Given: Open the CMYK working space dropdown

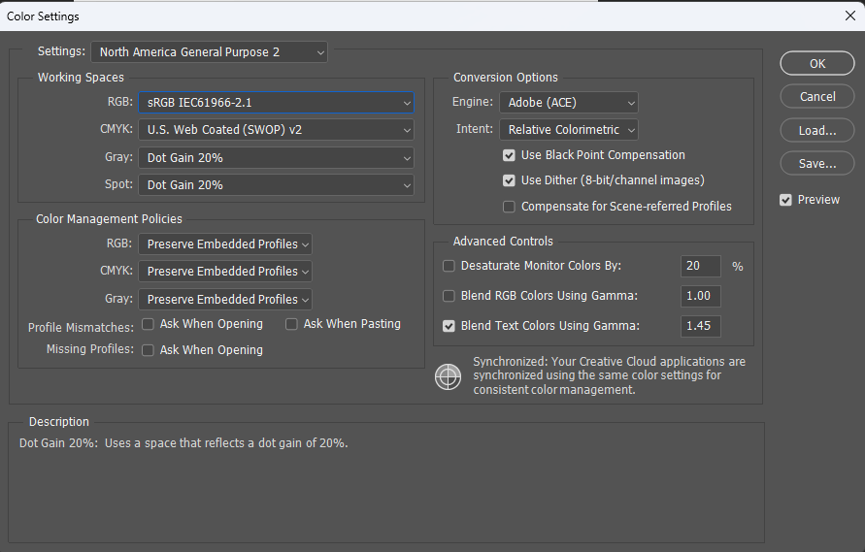Looking at the screenshot, I should pyautogui.click(x=276, y=130).
